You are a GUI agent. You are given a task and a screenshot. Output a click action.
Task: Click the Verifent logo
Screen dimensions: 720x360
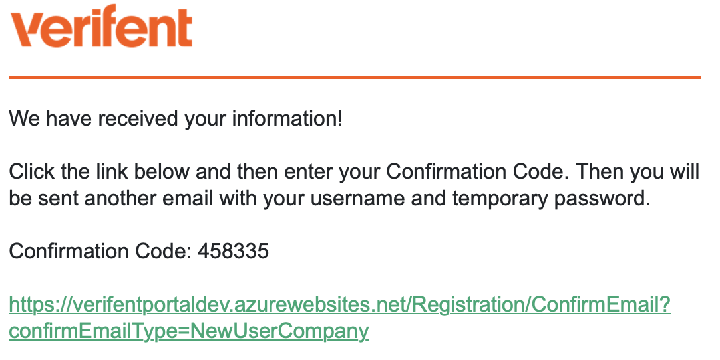point(102,28)
